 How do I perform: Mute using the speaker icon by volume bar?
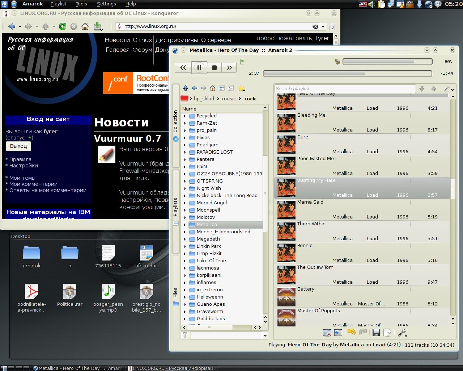[337, 62]
